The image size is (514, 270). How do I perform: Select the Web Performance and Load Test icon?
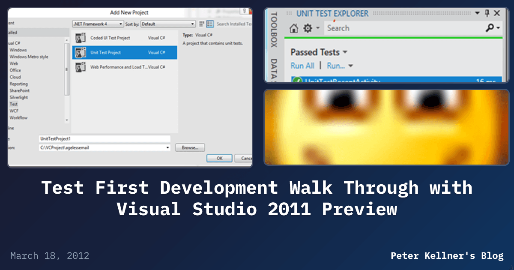tap(80, 67)
